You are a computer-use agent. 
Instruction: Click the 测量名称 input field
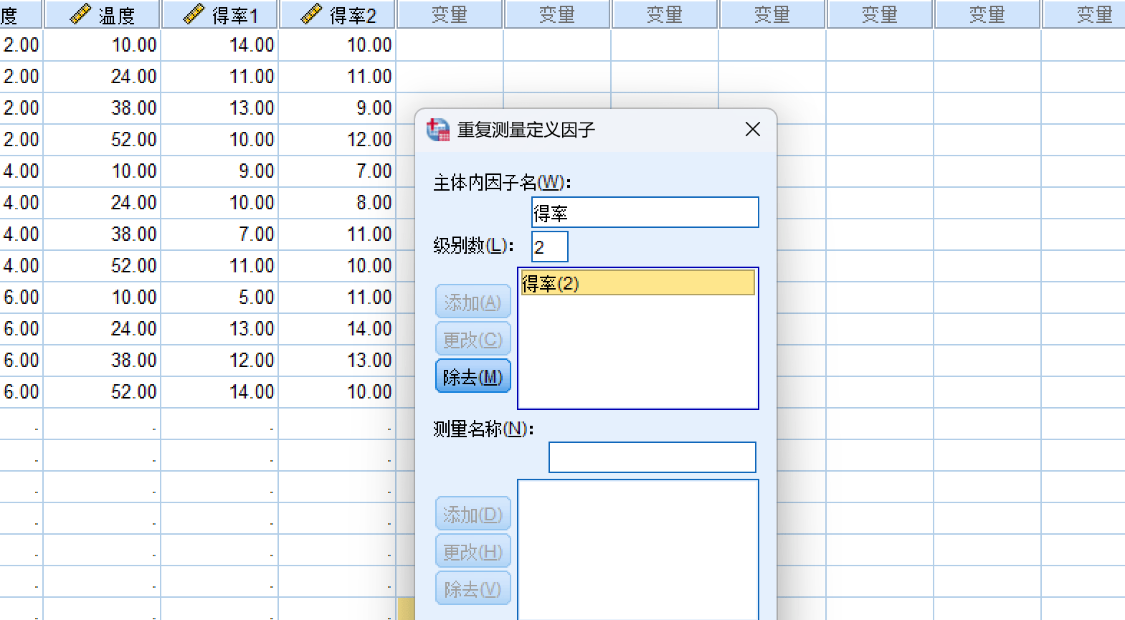click(x=652, y=457)
